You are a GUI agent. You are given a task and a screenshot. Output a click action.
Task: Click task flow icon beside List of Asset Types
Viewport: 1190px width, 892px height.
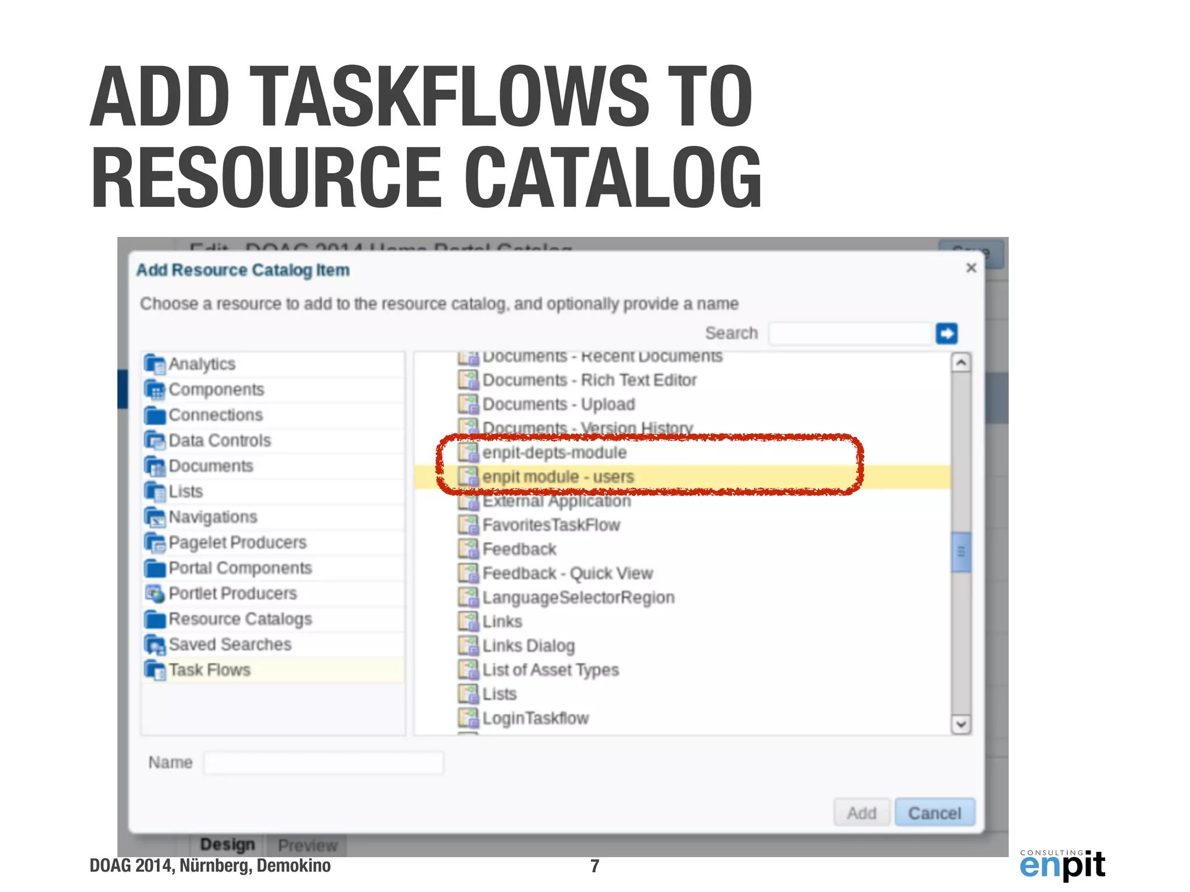pyautogui.click(x=468, y=670)
